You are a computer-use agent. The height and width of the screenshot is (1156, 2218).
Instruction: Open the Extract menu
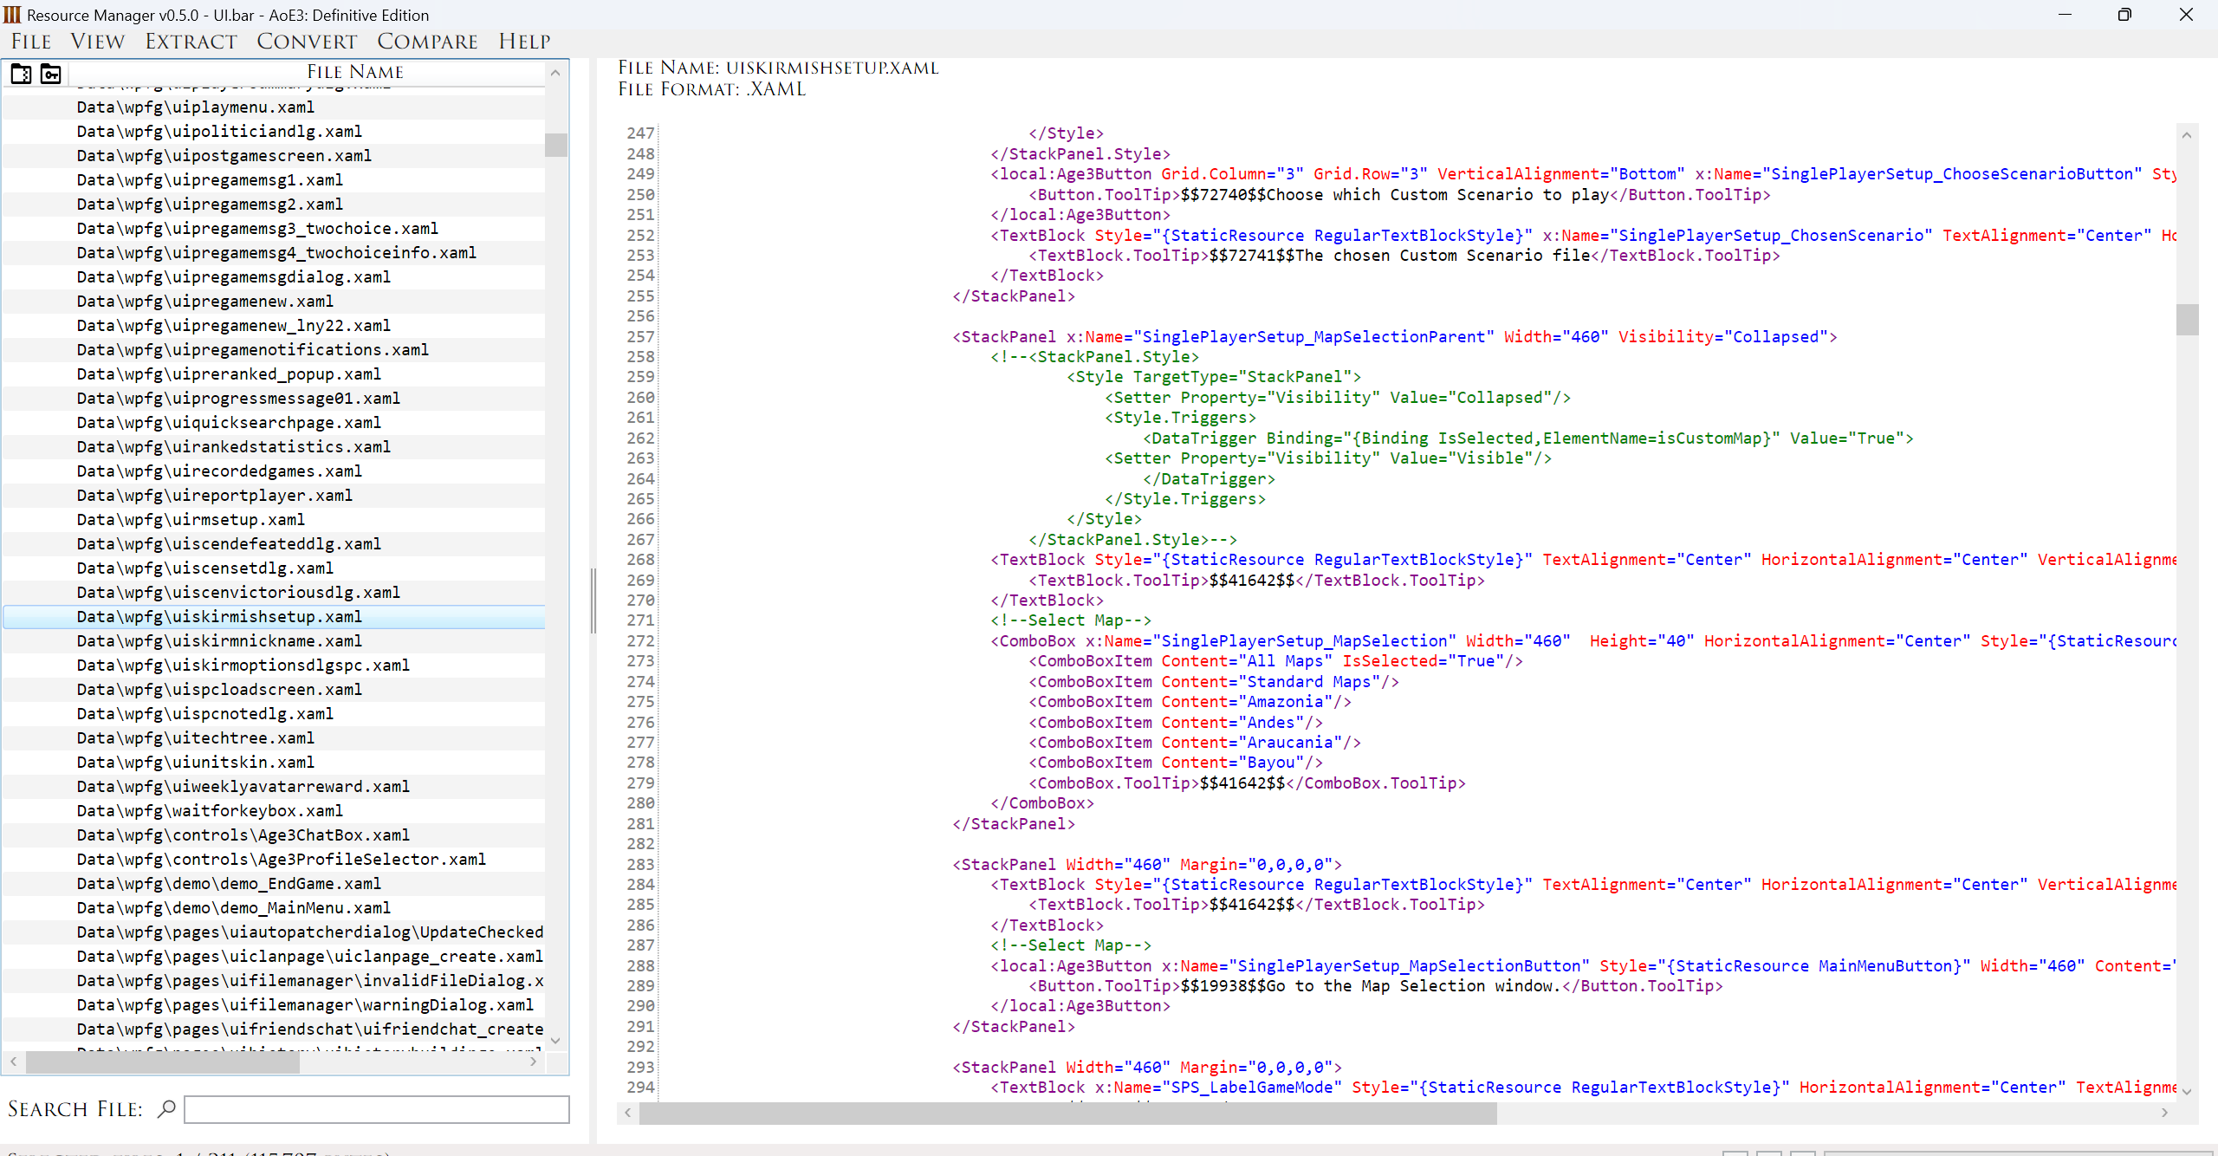point(191,42)
